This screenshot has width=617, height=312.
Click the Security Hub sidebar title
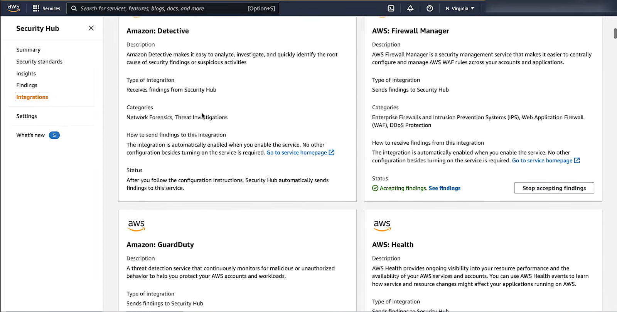(x=38, y=28)
